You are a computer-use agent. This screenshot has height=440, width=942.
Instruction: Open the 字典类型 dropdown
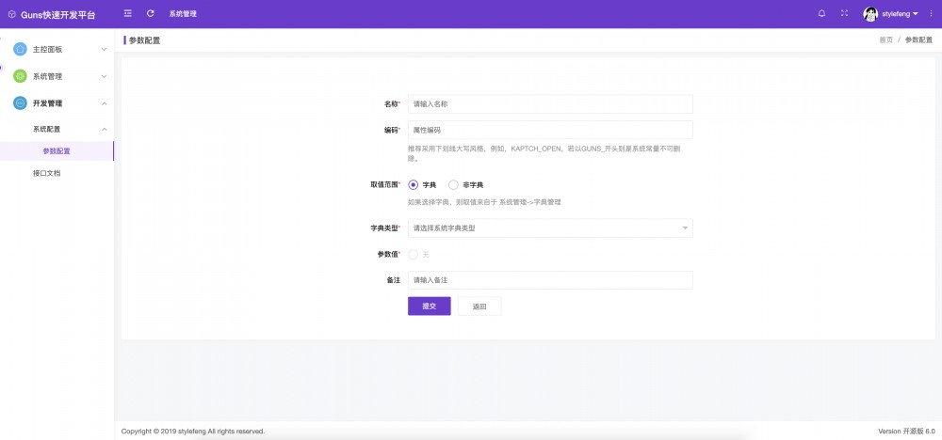[550, 228]
